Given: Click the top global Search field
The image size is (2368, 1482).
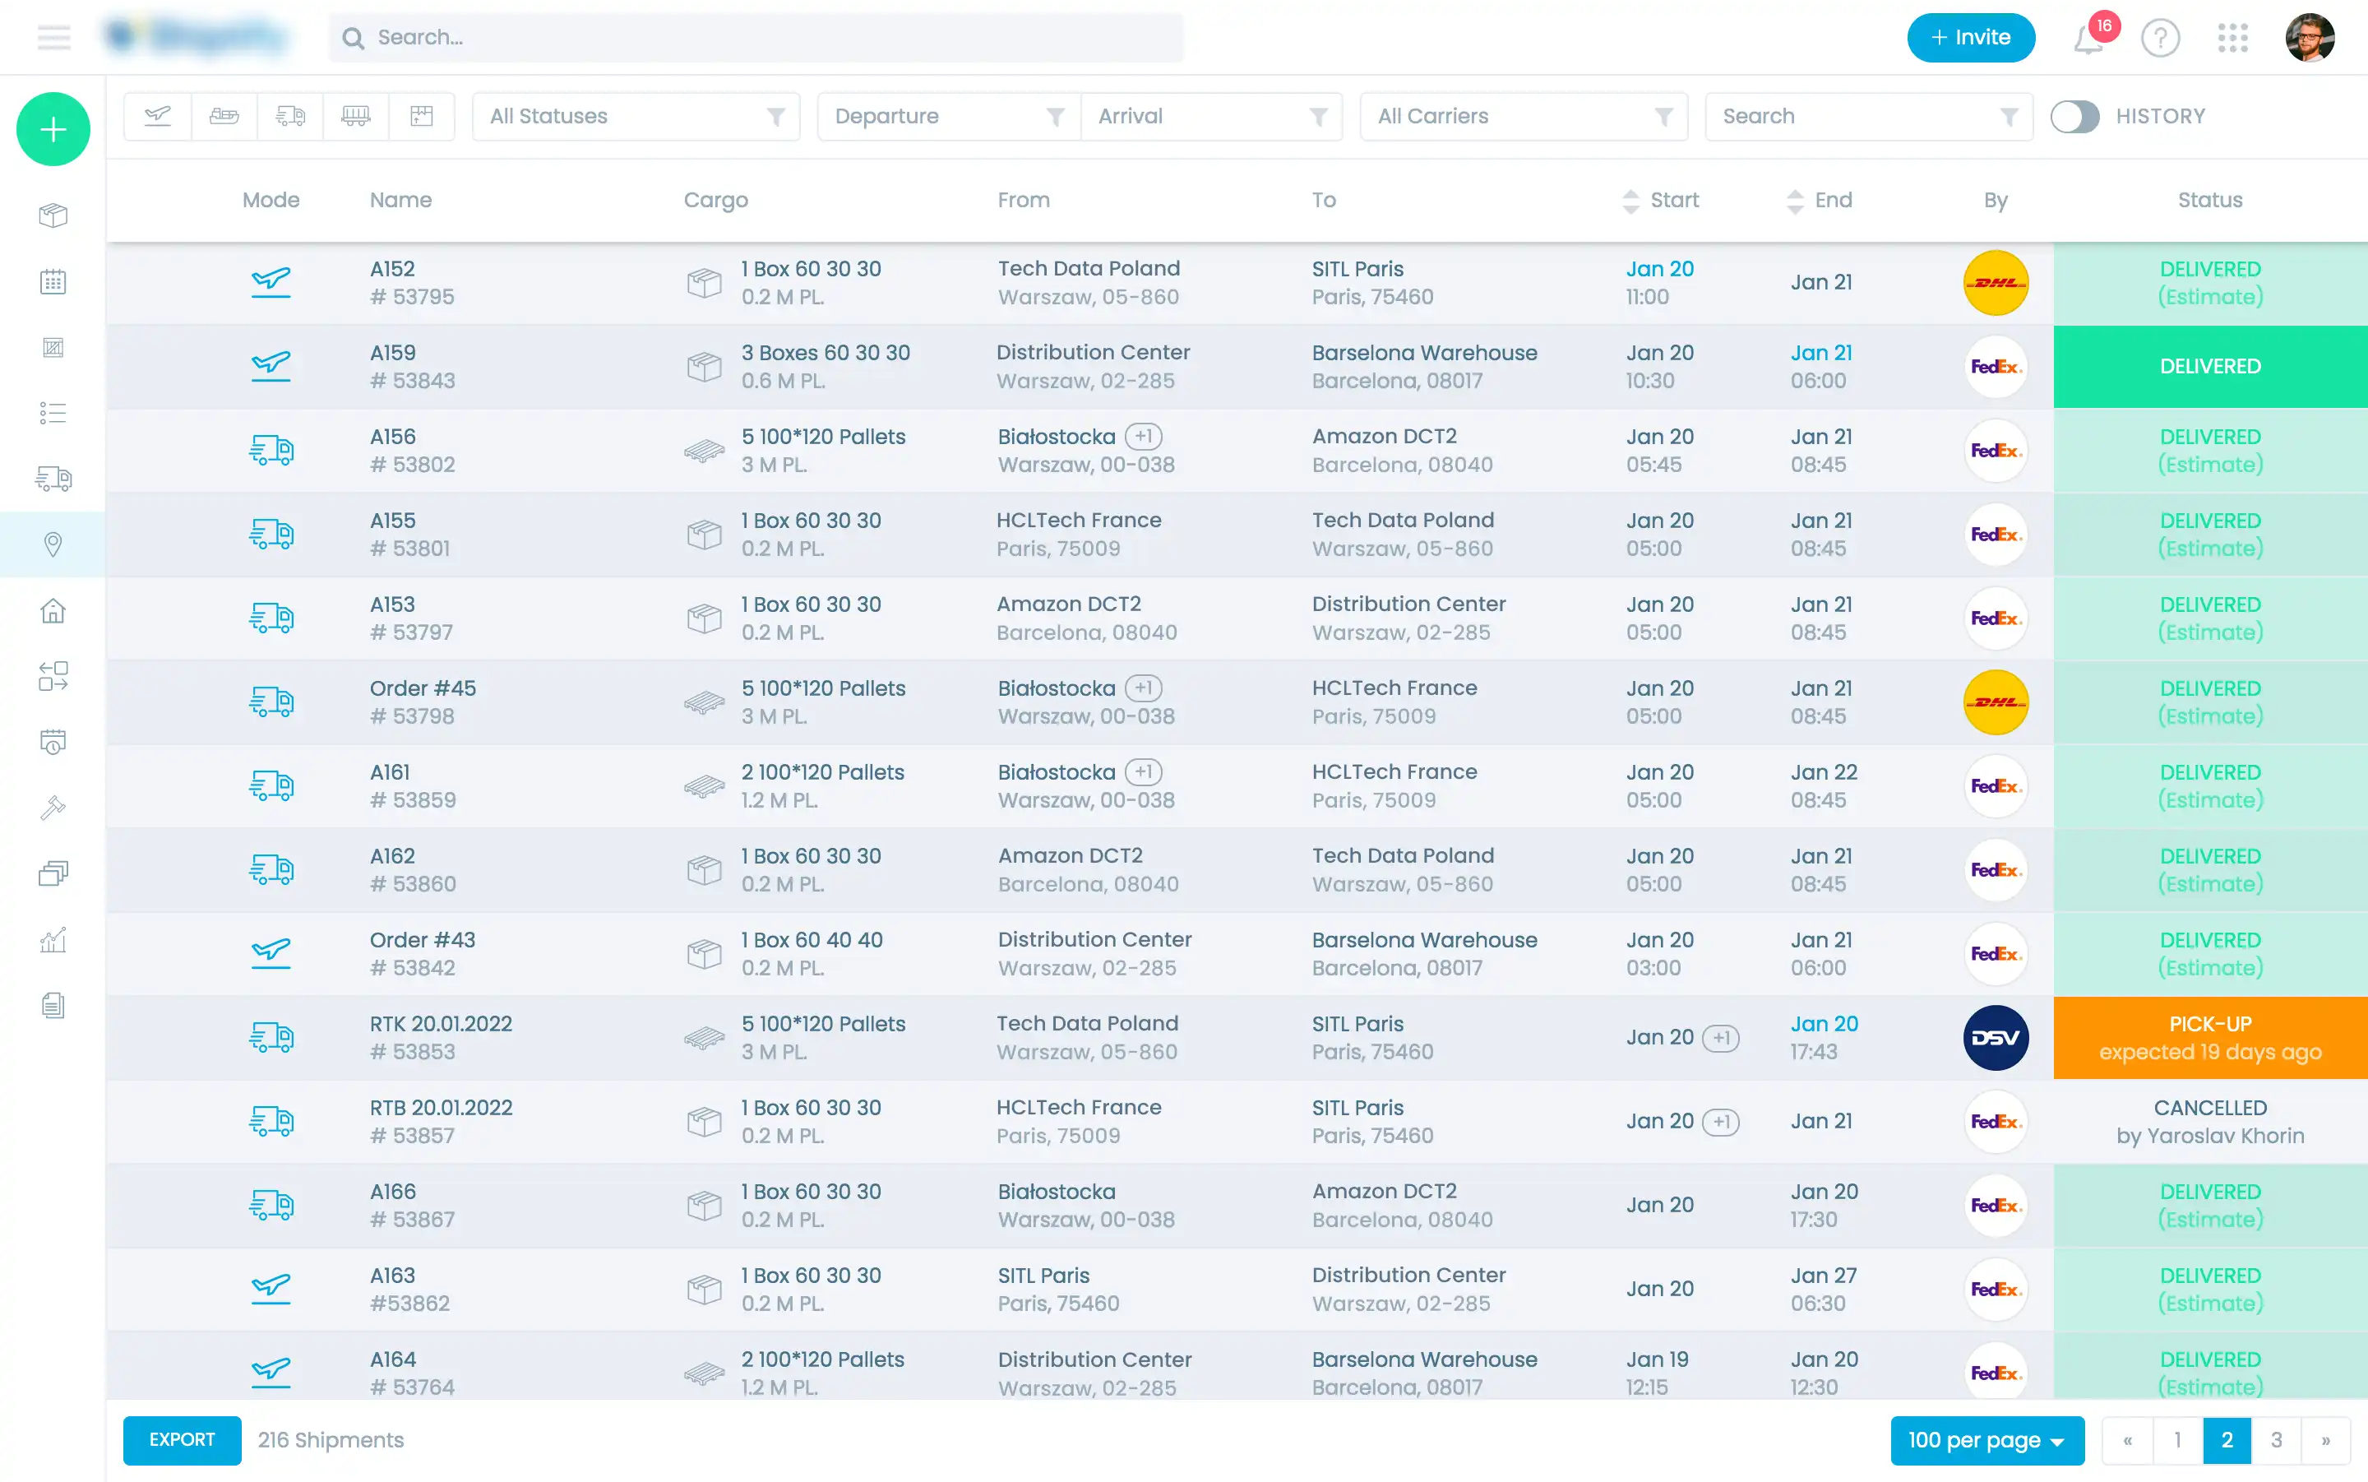Looking at the screenshot, I should (756, 37).
